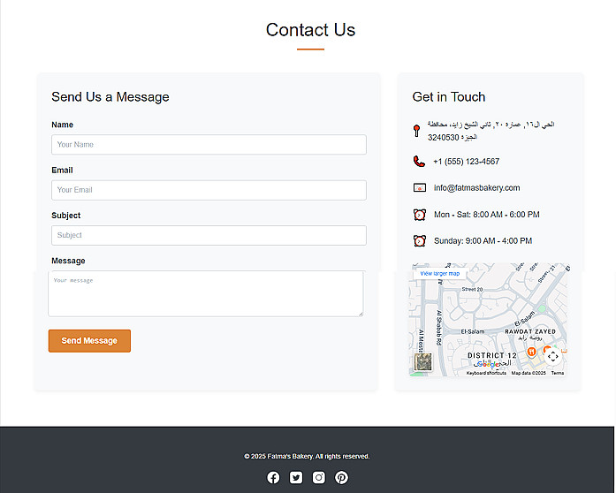616x493 pixels.
Task: Click the Street 20 label on map
Action: tap(472, 289)
